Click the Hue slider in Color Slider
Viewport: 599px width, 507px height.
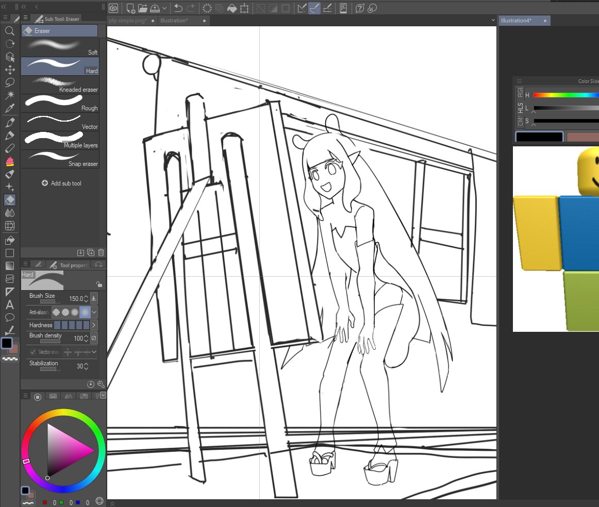click(x=566, y=95)
